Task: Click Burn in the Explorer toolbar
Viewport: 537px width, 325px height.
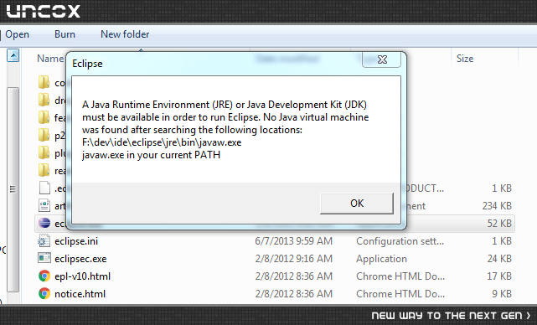Action: pyautogui.click(x=65, y=34)
